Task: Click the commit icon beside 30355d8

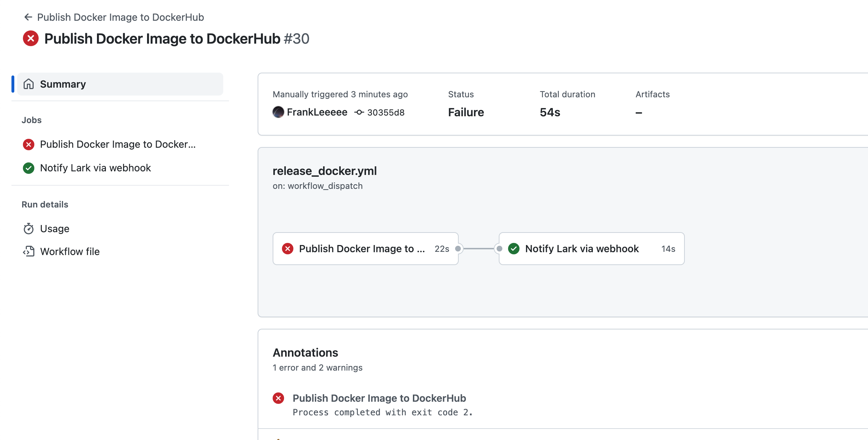Action: click(359, 112)
